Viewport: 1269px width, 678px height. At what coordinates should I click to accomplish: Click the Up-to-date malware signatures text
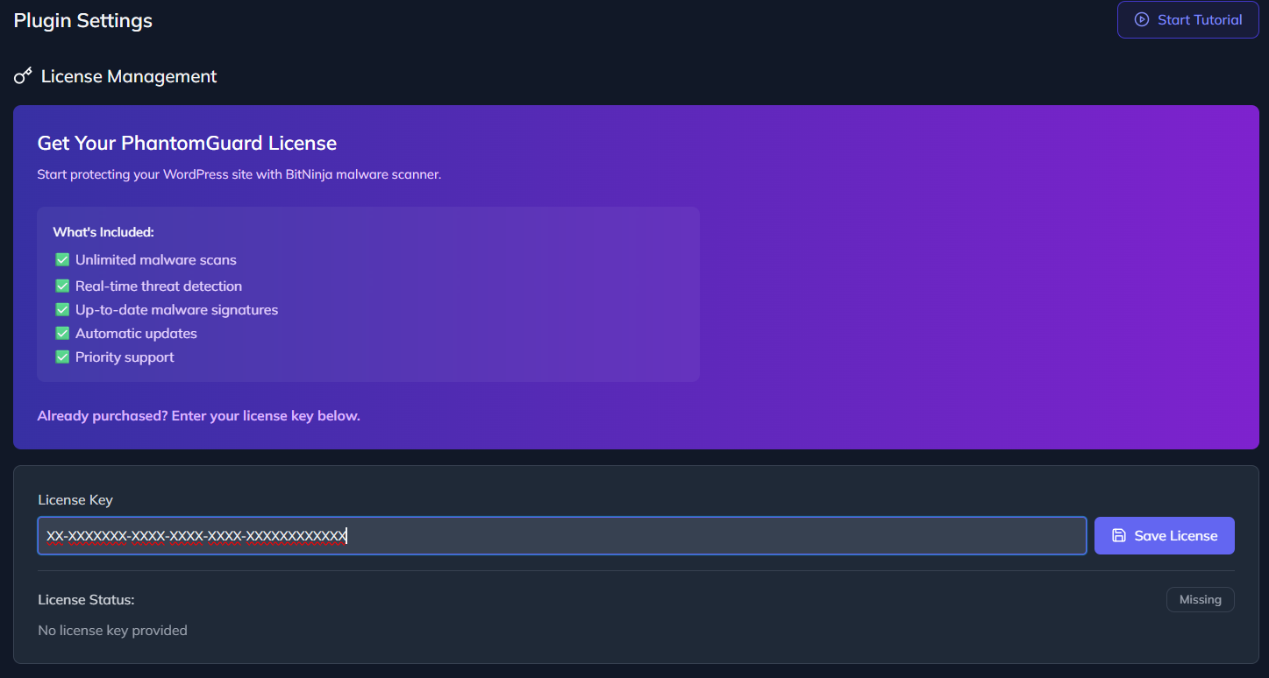coord(176,309)
